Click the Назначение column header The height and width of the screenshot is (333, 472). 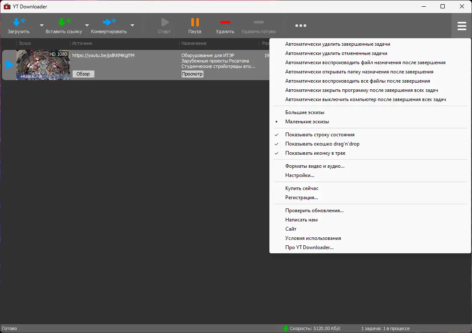click(194, 43)
